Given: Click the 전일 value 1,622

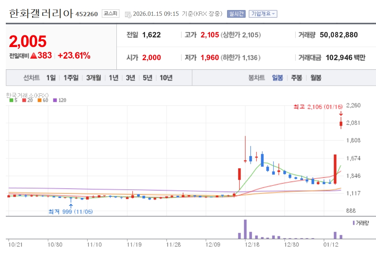Looking at the screenshot, I should click(x=152, y=35).
